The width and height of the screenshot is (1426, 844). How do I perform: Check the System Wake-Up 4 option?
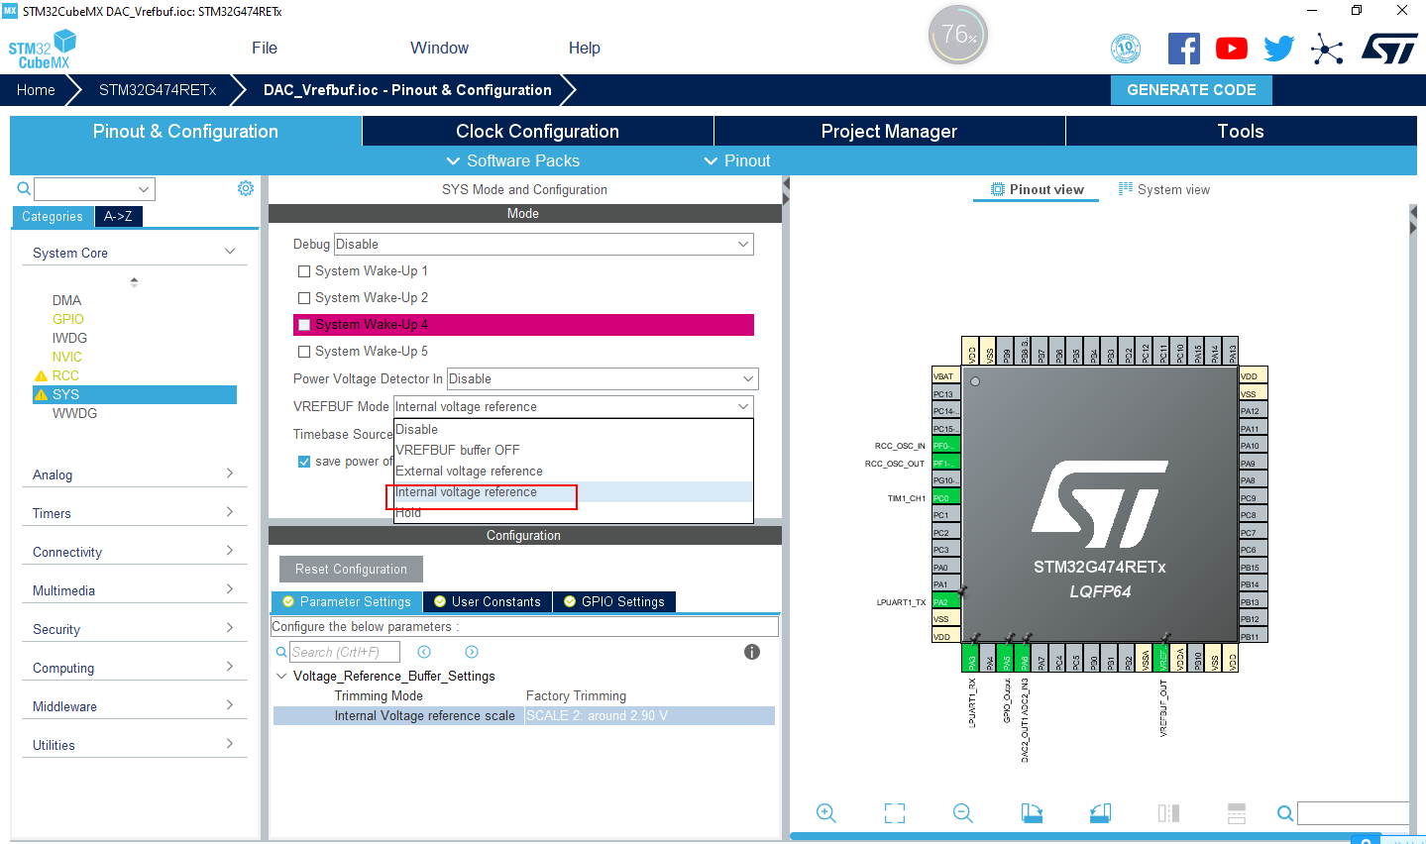pos(303,324)
